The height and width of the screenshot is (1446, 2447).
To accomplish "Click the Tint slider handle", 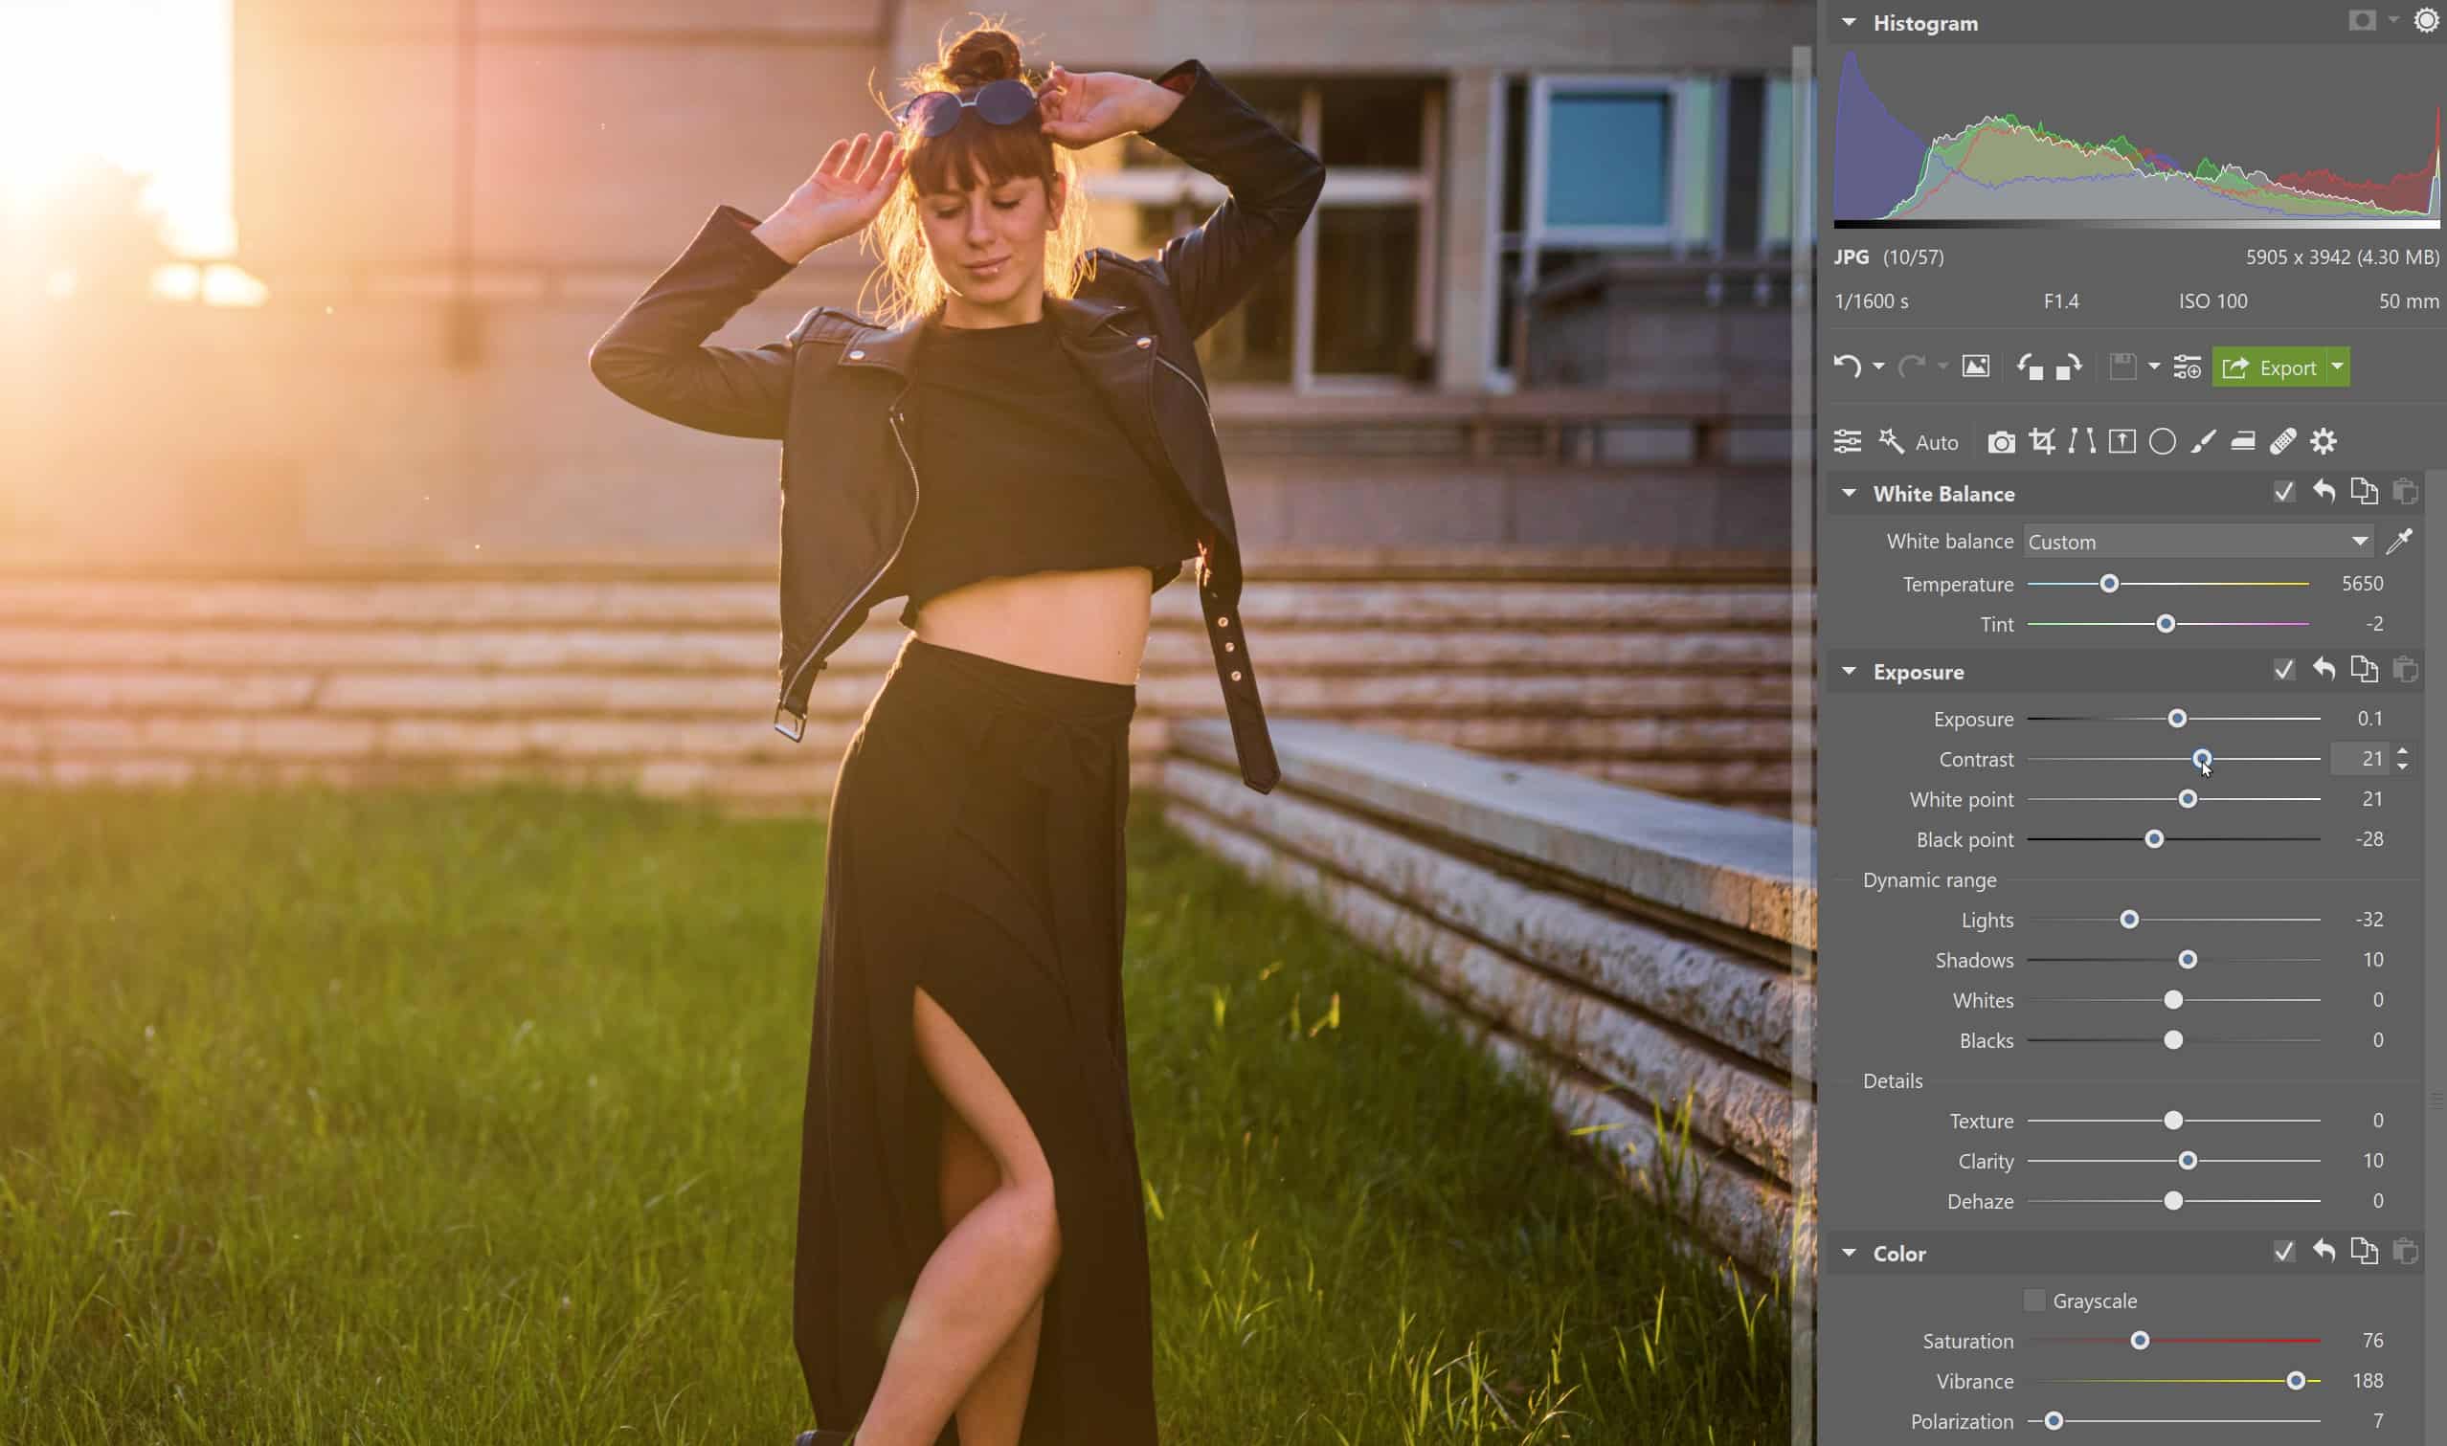I will (x=2166, y=624).
